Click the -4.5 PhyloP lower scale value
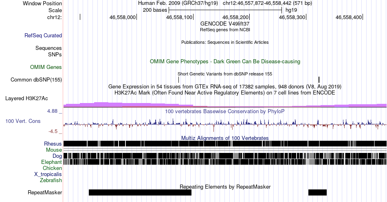This screenshot has height=202, width=387. coord(53,131)
